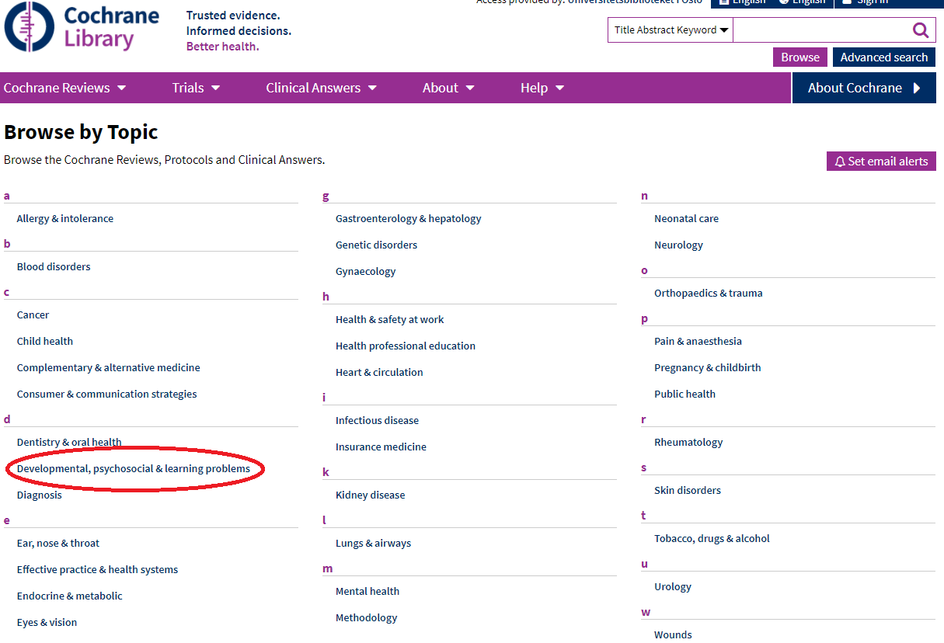Open the Allergy & intolerance topic
Screen dimensions: 944x643
(65, 219)
